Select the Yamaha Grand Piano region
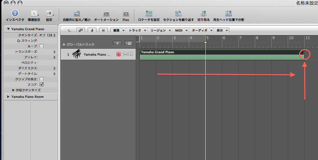Image resolution: width=318 pixels, height=160 pixels. [x=222, y=55]
